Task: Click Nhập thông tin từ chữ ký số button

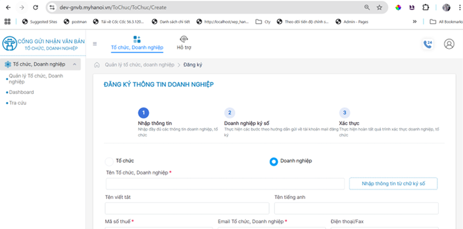Action: point(394,183)
